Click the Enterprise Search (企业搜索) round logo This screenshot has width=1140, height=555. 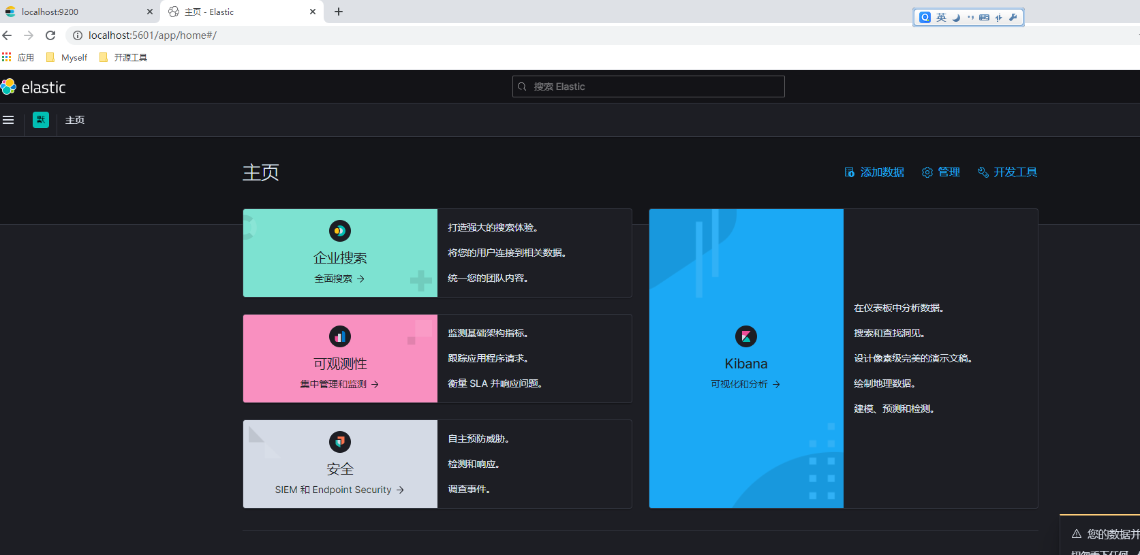click(340, 231)
